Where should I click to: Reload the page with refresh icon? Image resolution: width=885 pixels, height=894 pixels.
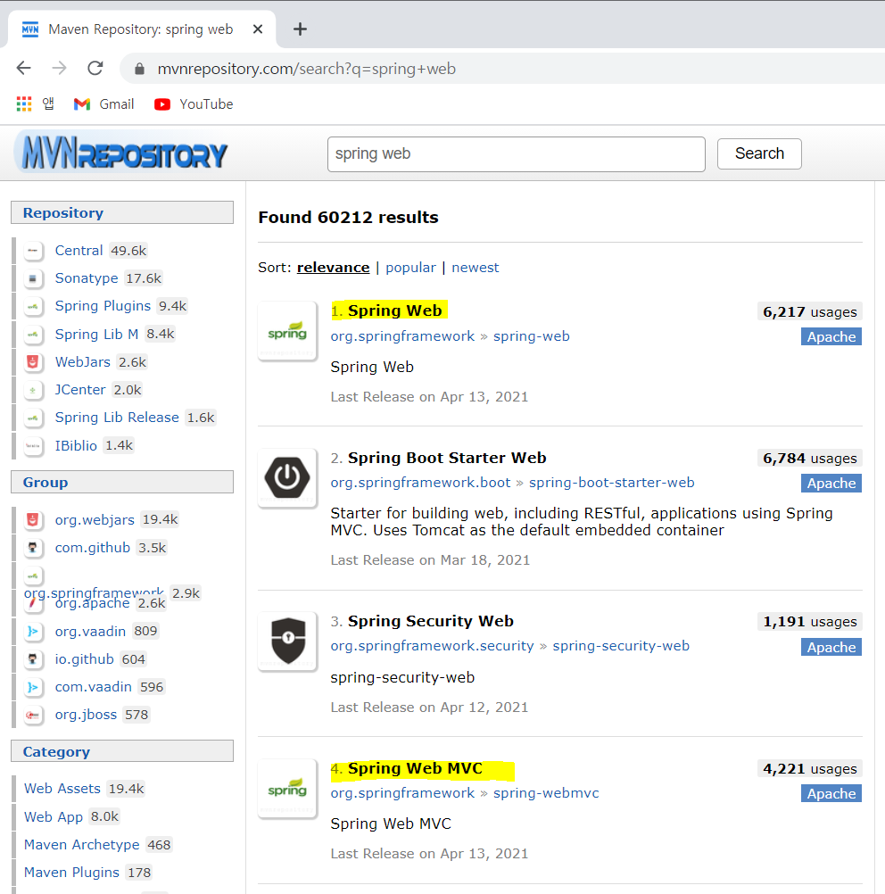(95, 69)
